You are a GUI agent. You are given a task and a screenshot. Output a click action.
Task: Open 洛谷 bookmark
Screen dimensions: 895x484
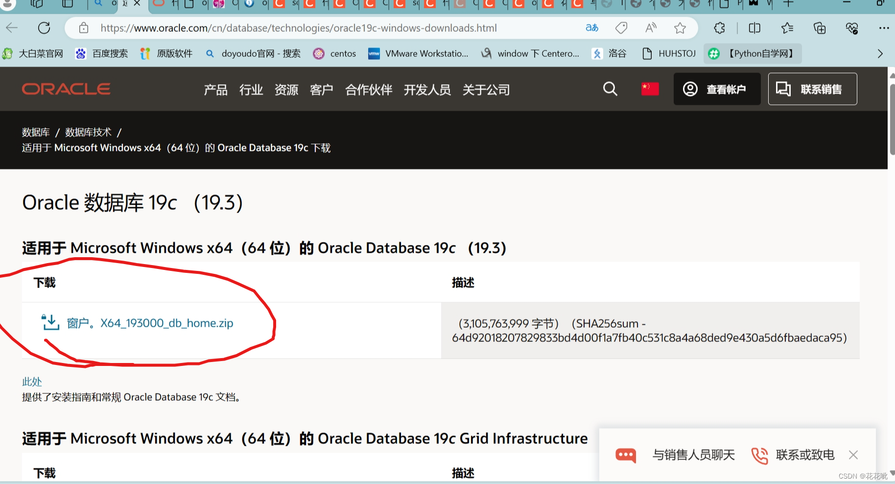coord(609,53)
